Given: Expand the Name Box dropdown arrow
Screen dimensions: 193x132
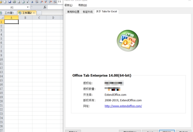Looking at the screenshot, I should point(28,7).
